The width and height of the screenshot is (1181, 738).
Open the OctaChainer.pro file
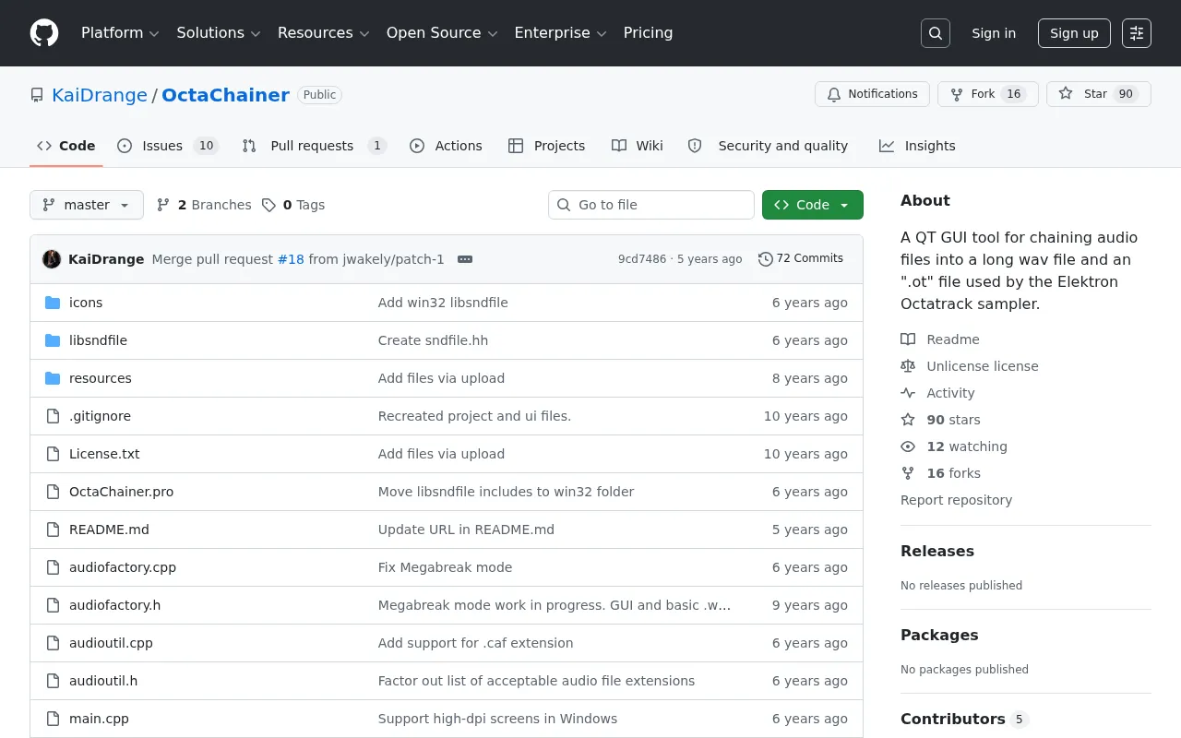[x=121, y=492]
